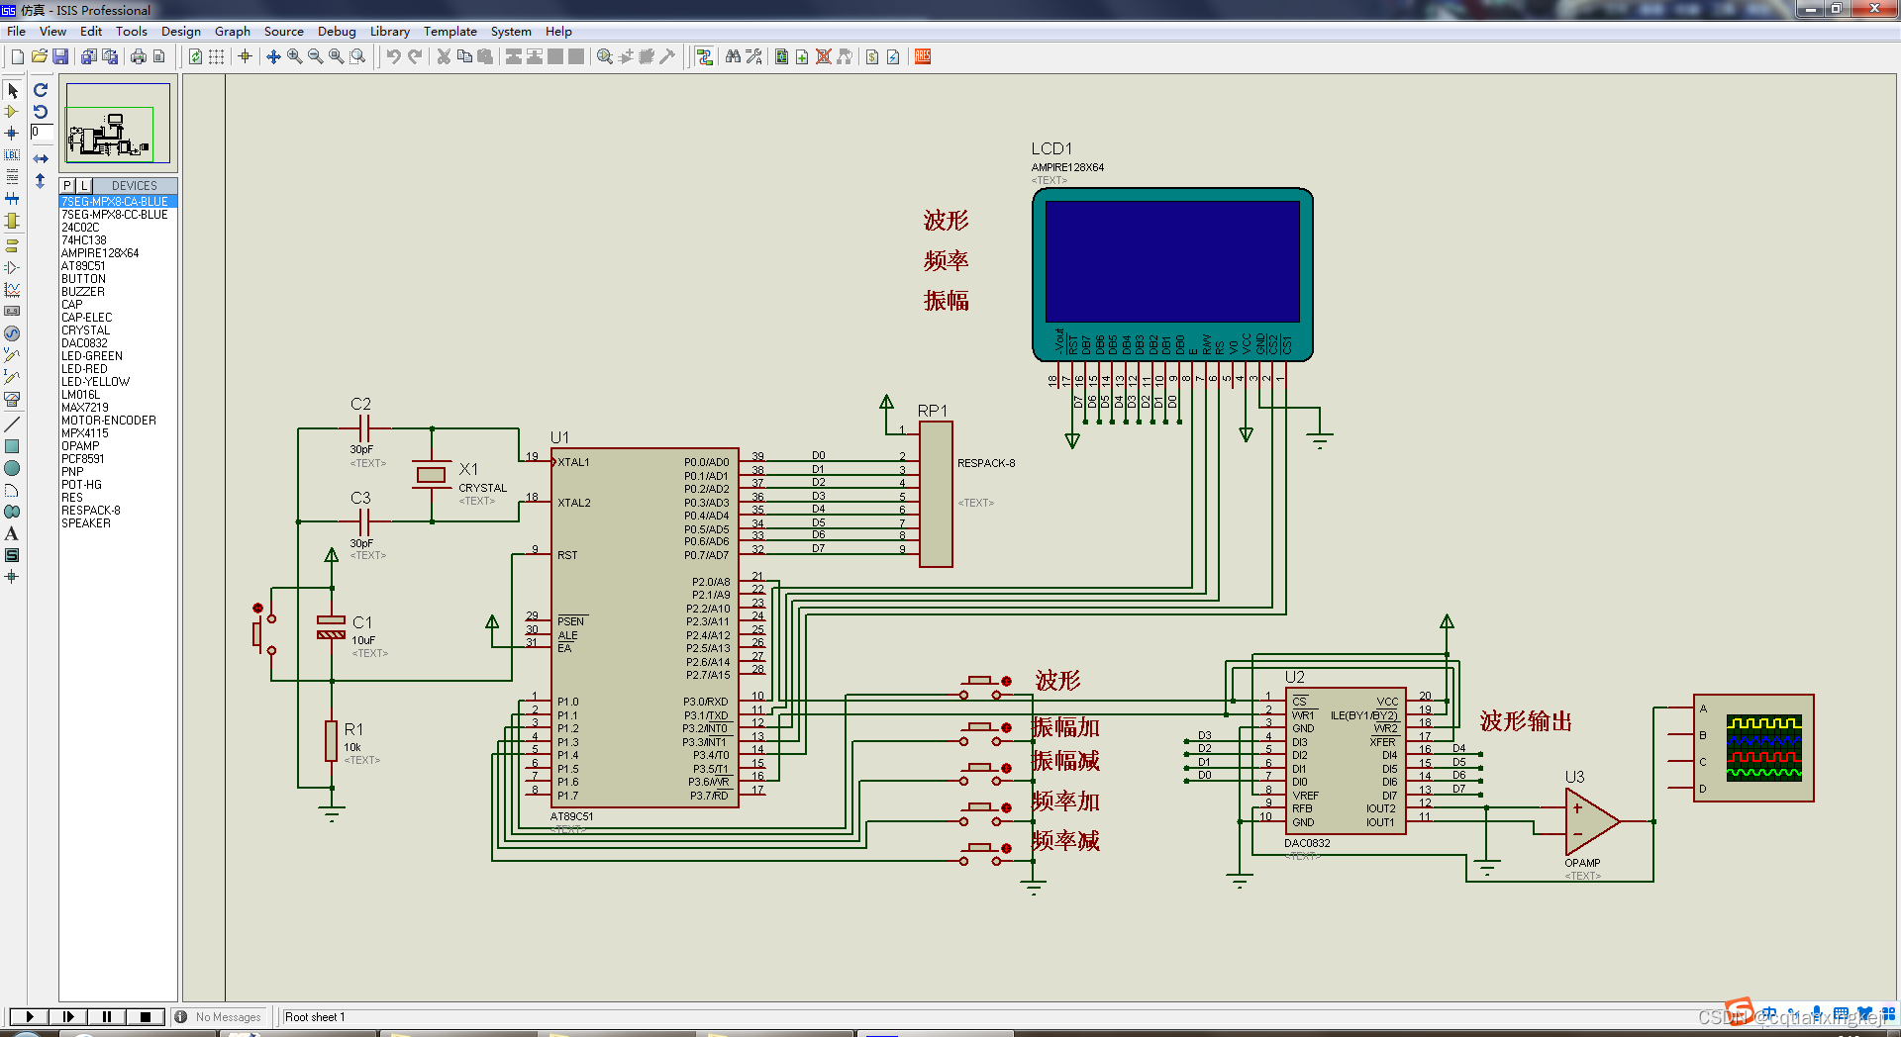Zoom in on the schematic
Screen dimensions: 1901x1037
294,56
